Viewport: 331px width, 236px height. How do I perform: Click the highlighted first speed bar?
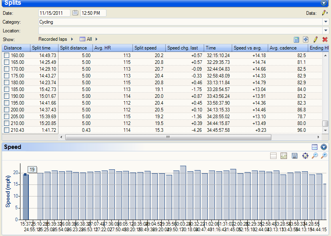click(26, 197)
